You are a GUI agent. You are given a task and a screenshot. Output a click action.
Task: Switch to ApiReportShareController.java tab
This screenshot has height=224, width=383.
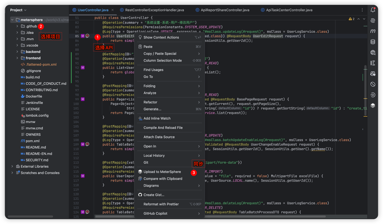tap(222, 10)
